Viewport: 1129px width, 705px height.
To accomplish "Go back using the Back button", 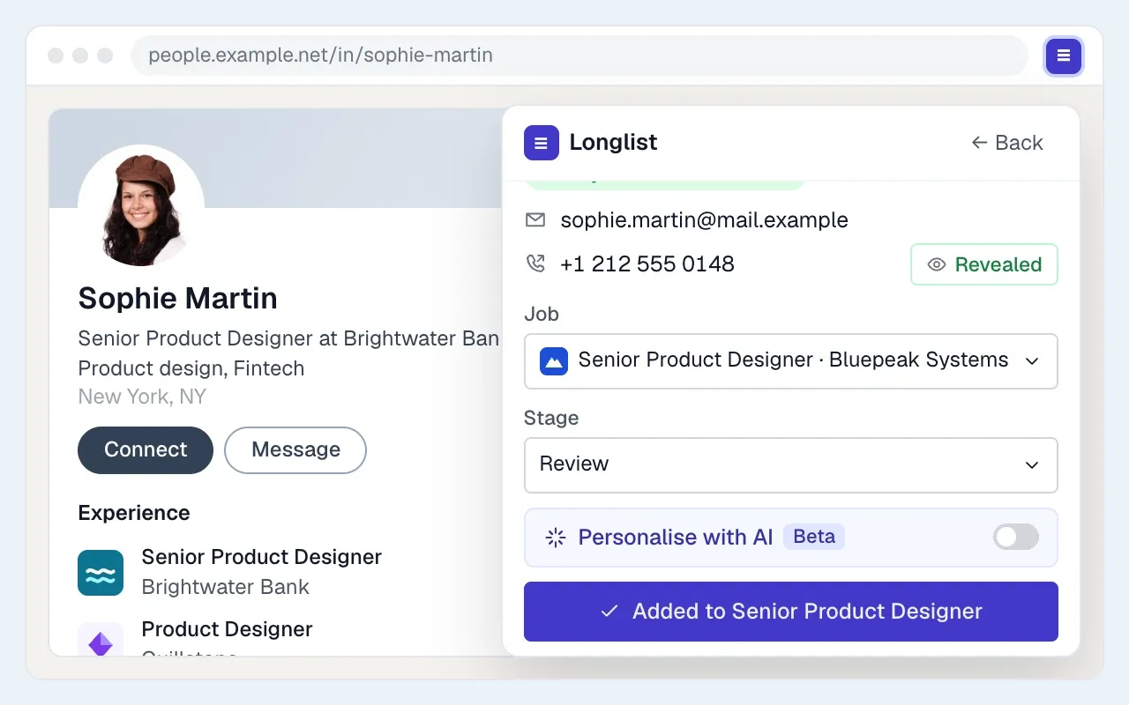I will [1007, 143].
